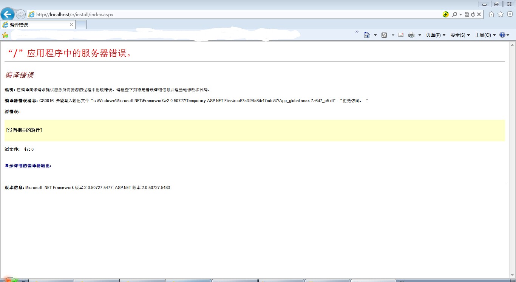Click the browser Back arrow button

tap(8, 15)
